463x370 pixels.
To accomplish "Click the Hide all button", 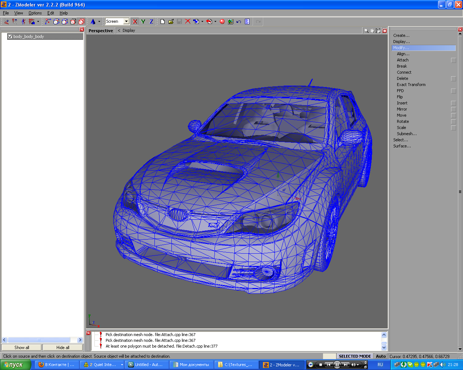I will (x=63, y=347).
